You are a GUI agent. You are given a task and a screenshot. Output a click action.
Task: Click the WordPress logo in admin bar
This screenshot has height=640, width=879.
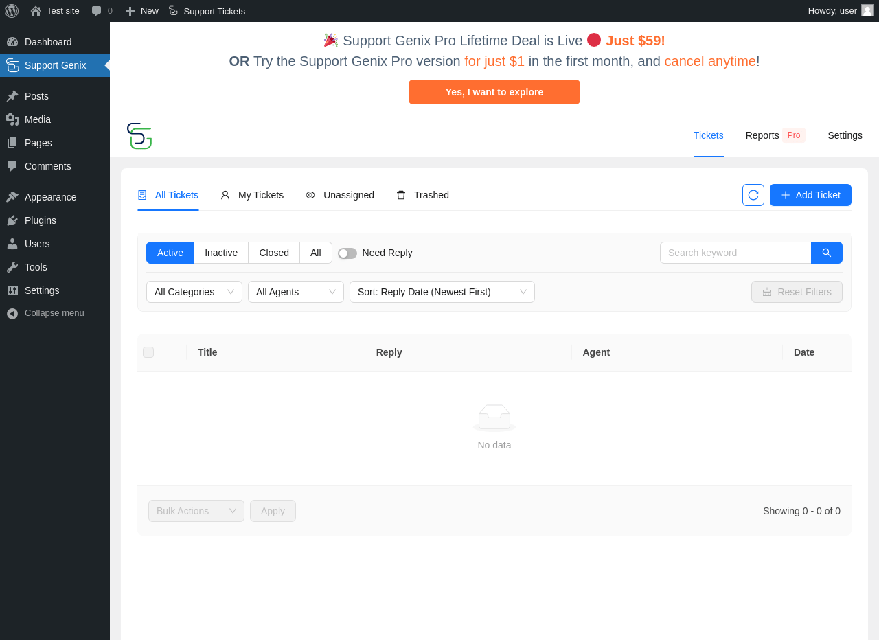point(12,11)
